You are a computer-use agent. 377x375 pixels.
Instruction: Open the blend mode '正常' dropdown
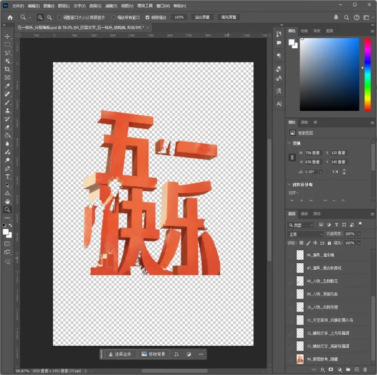[x=305, y=234]
